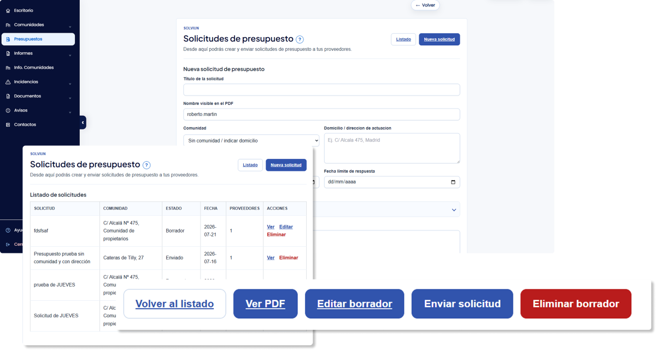Open the Comunidad dropdown selector
The height and width of the screenshot is (350, 656).
point(251,140)
